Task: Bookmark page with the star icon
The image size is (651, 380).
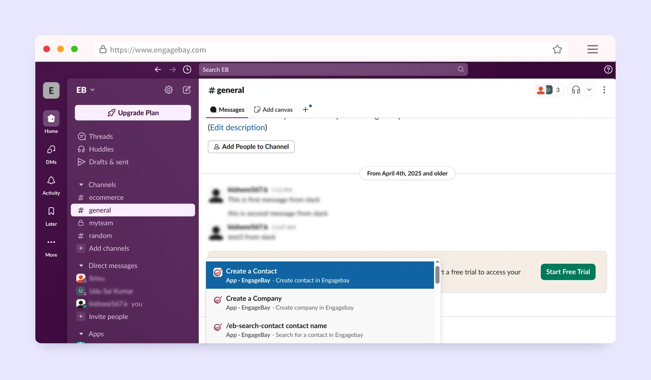Action: click(557, 50)
